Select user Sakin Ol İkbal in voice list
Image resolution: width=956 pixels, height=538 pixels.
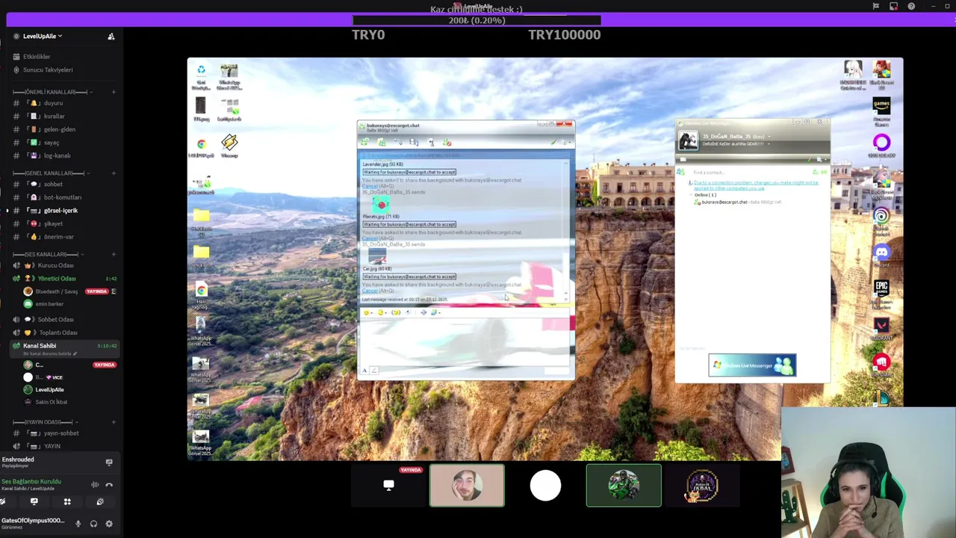coord(51,402)
